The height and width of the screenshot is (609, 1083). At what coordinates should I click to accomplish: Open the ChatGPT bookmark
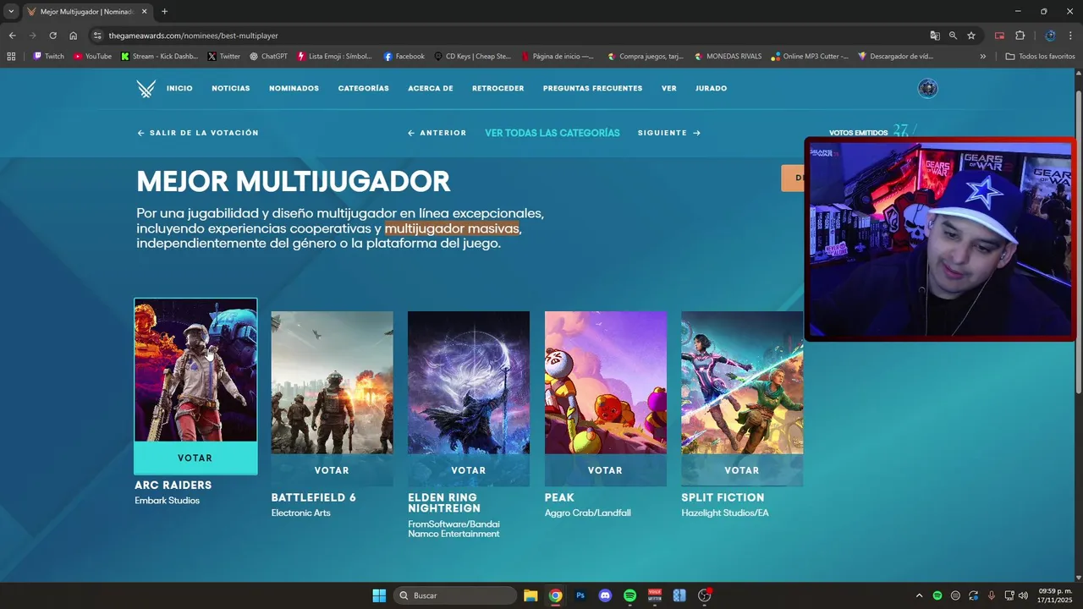[x=268, y=57]
